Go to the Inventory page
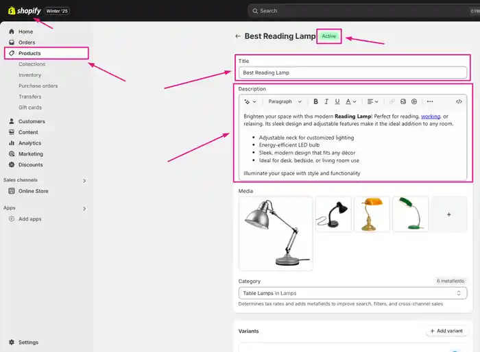Viewport: 480px width, 352px height. click(29, 75)
